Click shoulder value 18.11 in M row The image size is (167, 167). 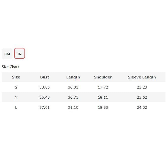pos(103,97)
